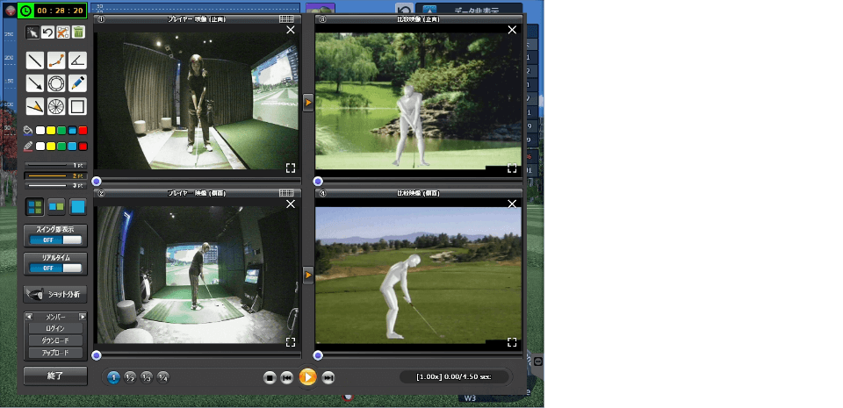Image resolution: width=843 pixels, height=408 pixels.
Task: Select the straight line drawing tool
Action: (34, 61)
